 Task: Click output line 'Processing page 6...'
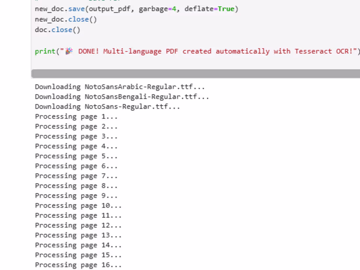coord(76,166)
